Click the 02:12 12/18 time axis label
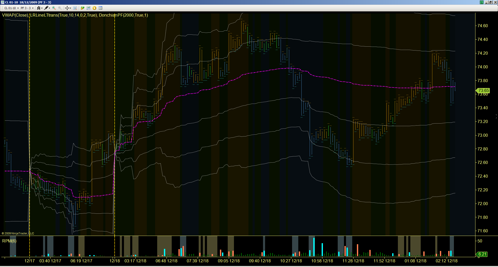 coord(447,261)
